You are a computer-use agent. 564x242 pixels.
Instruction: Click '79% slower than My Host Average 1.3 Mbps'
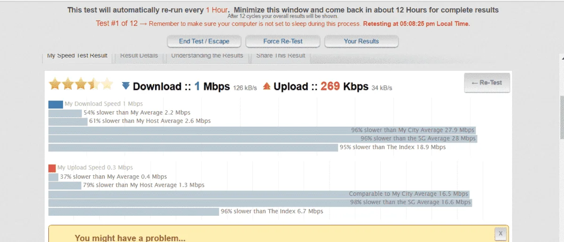point(144,185)
